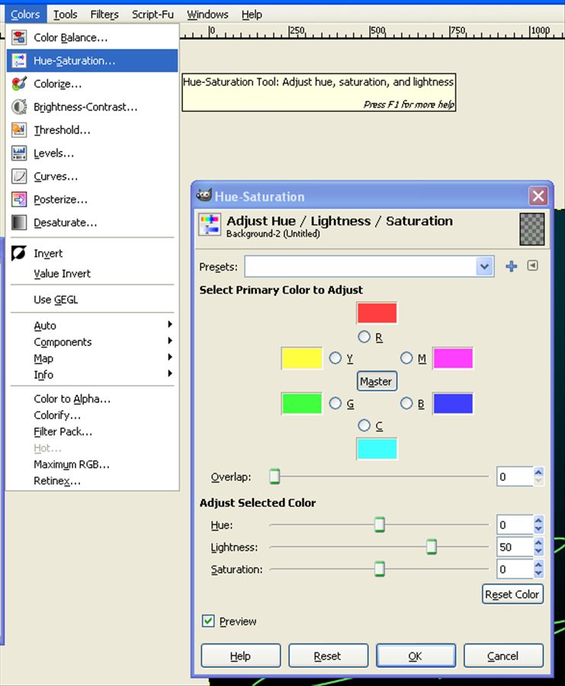Click the Brightness-Contrast icon
Screen dimensions: 565x686
pyautogui.click(x=19, y=107)
